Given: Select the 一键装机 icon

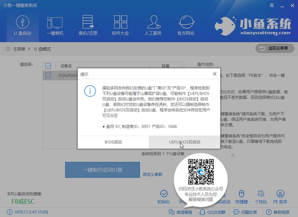Looking at the screenshot, I should coord(54,25).
